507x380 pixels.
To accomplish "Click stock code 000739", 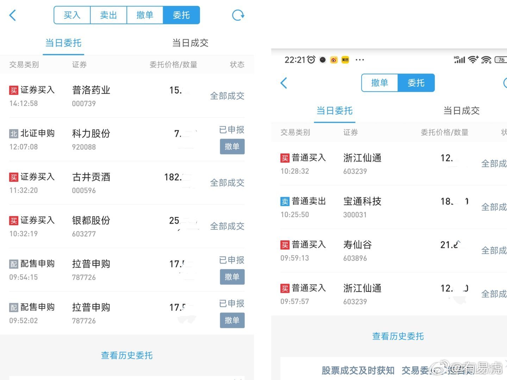I will click(x=84, y=104).
